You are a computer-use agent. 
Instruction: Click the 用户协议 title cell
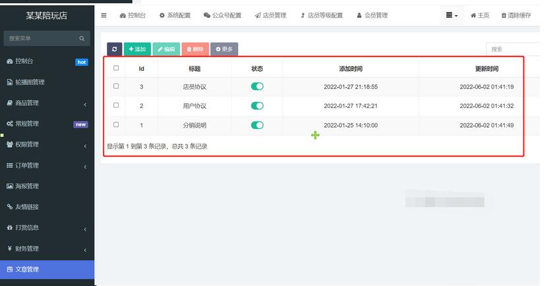194,106
